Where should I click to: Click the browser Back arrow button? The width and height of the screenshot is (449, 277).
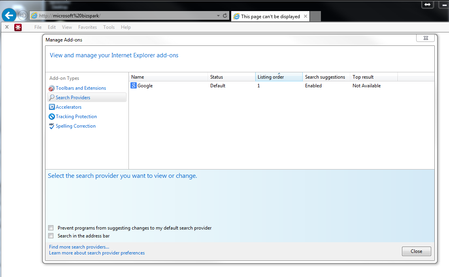(9, 15)
